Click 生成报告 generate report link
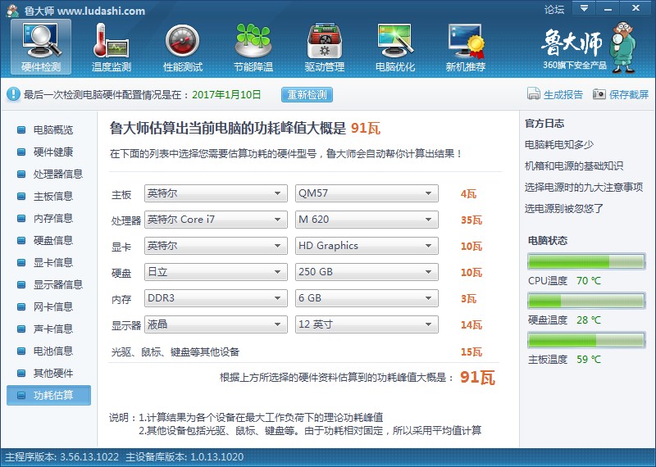This screenshot has width=656, height=467. point(563,94)
